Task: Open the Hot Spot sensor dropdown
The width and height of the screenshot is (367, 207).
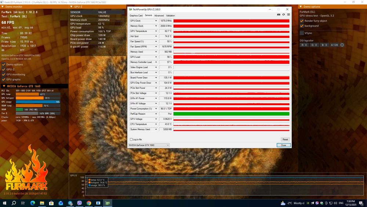Action: pyautogui.click(x=156, y=36)
